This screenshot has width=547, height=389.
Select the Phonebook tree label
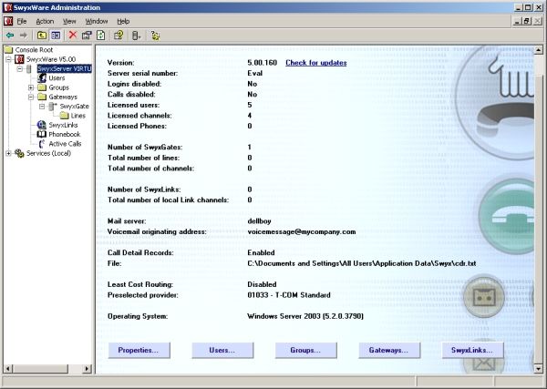[65, 134]
